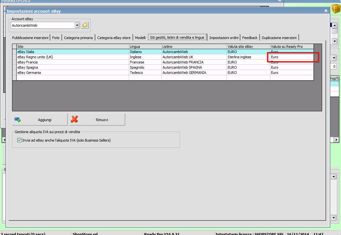Open the Account eBay dropdown arrow

[77, 25]
